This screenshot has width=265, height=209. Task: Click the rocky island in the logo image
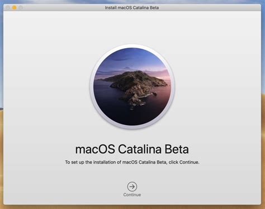[x=136, y=86]
